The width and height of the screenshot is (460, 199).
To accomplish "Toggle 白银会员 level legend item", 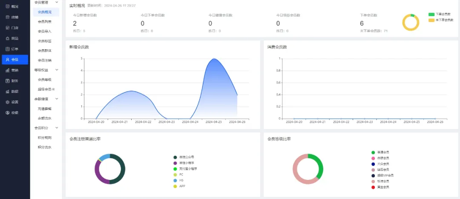I will pyautogui.click(x=380, y=158).
